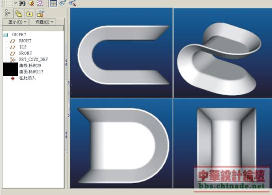Select OK.PRT in model tree
This screenshot has width=272, height=195.
click(19, 35)
